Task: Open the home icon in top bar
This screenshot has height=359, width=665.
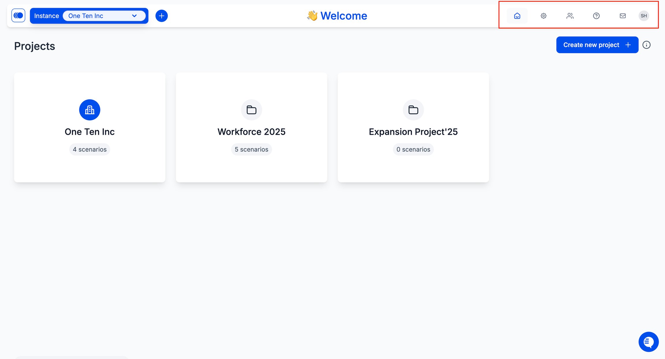Action: click(x=517, y=16)
